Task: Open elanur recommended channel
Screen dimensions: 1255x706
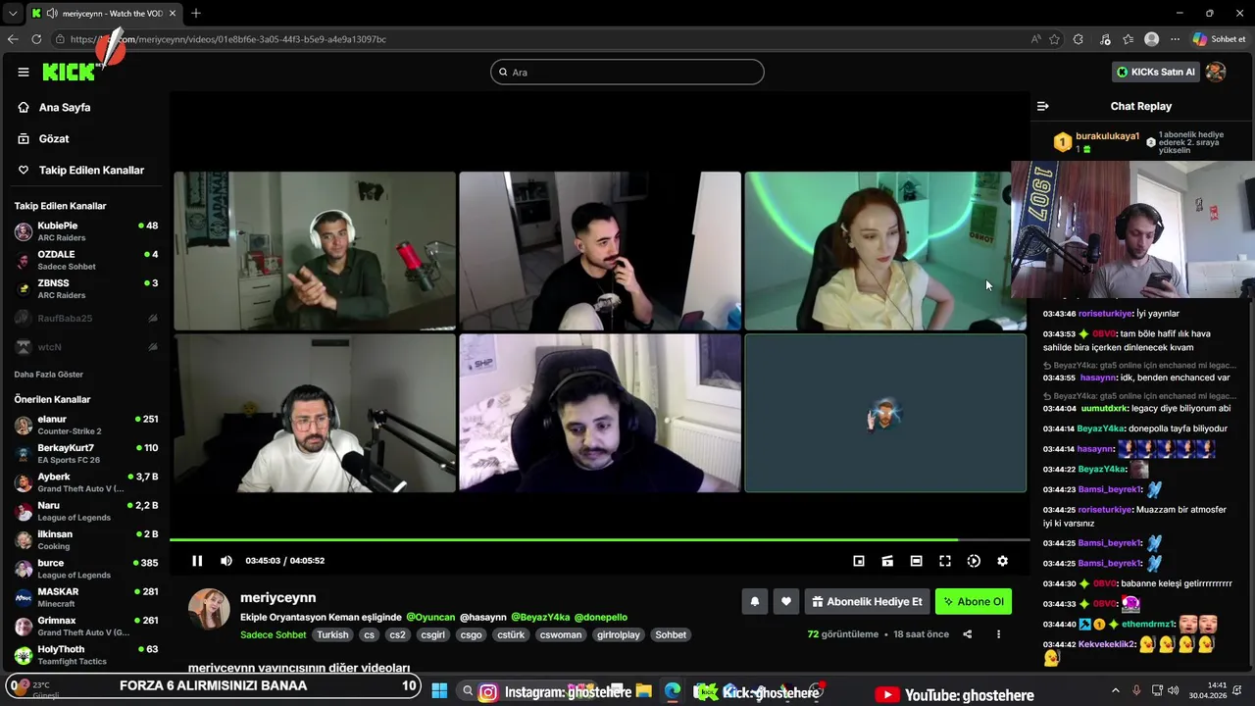Action: tap(86, 425)
